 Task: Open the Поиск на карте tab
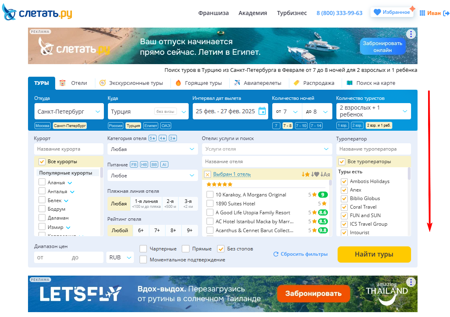coord(371,83)
